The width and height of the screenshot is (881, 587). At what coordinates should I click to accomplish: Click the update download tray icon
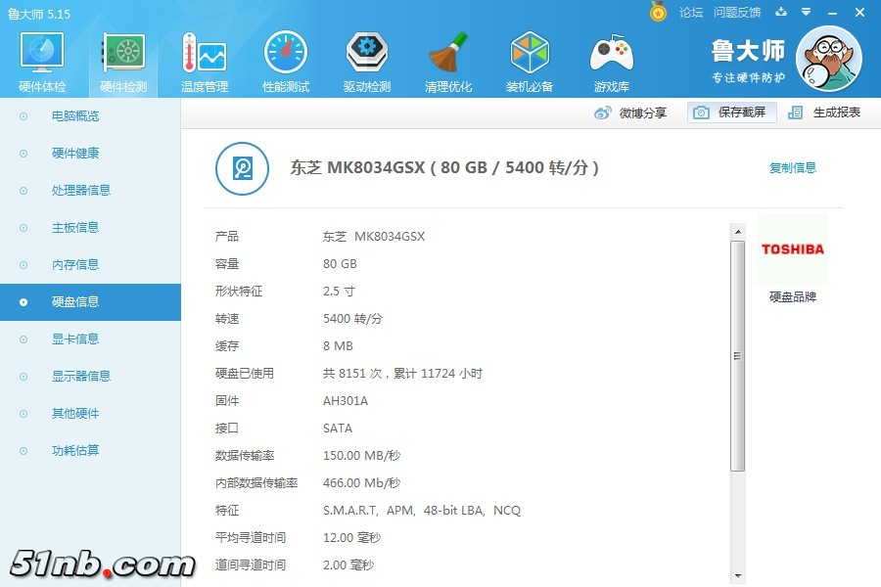pyautogui.click(x=781, y=12)
